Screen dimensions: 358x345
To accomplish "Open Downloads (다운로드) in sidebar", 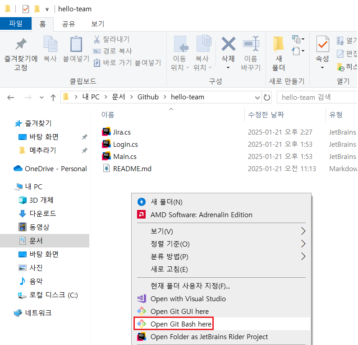I will [x=42, y=214].
